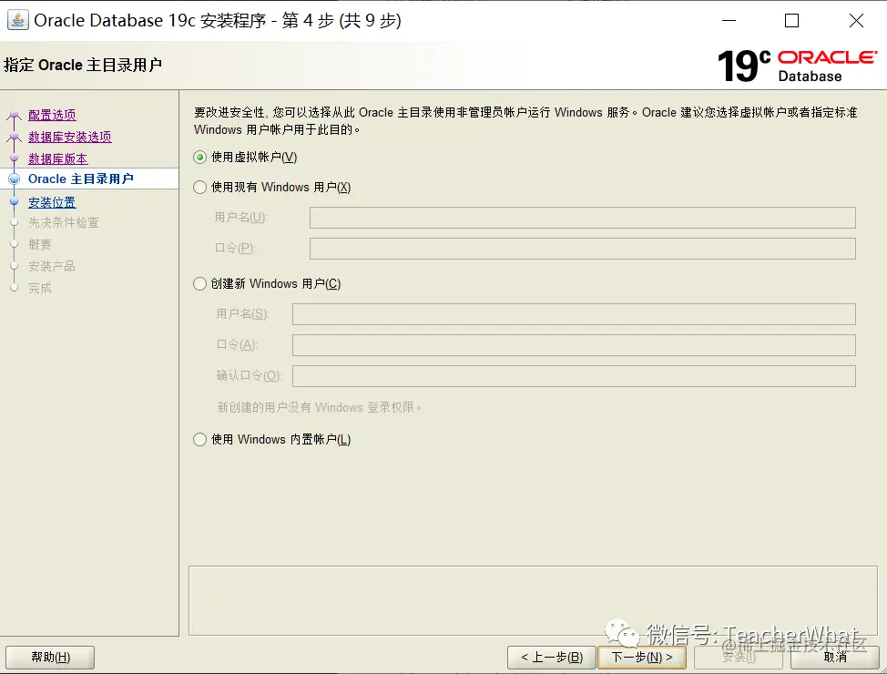Minimize the installer window
The image size is (887, 674).
click(729, 20)
